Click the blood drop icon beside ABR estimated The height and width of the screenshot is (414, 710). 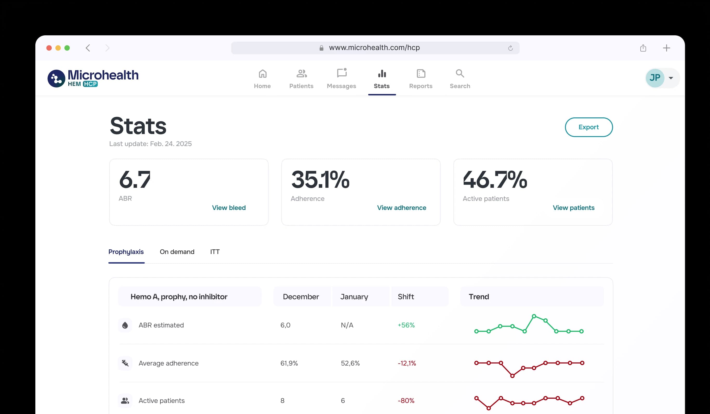point(125,325)
